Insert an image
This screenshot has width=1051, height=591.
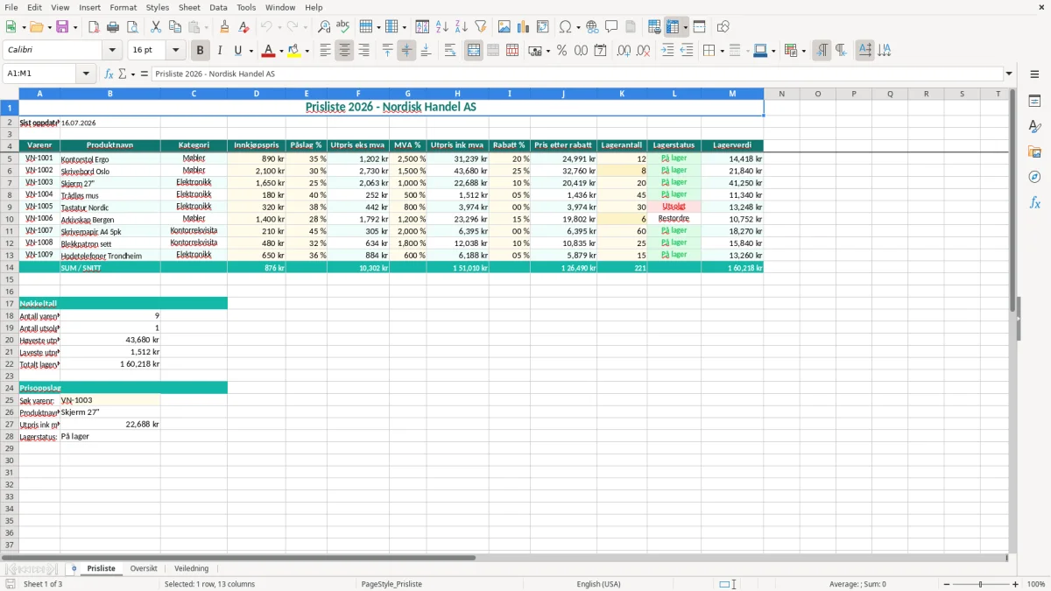pyautogui.click(x=504, y=27)
